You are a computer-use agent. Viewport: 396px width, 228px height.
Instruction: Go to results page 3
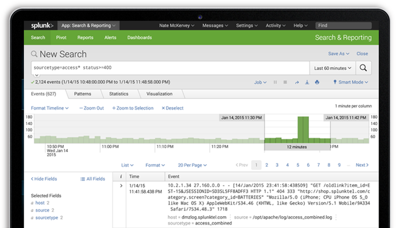coord(277,165)
